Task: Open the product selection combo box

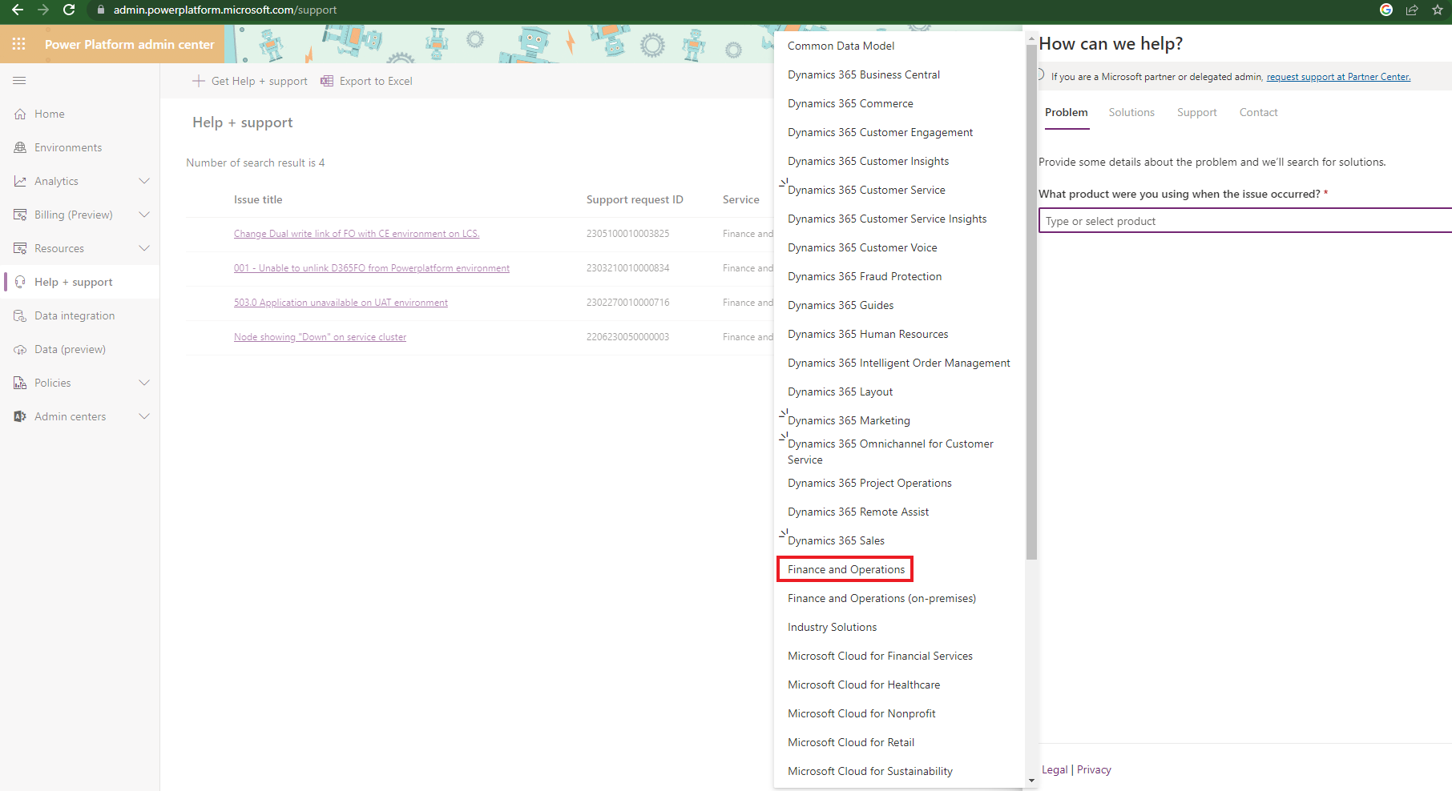Action: [1245, 220]
